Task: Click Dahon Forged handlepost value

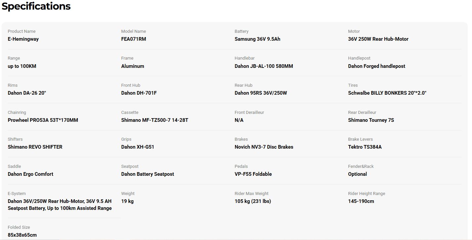Action: click(x=376, y=66)
